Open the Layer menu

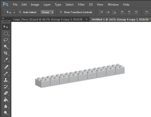coord(47,5)
